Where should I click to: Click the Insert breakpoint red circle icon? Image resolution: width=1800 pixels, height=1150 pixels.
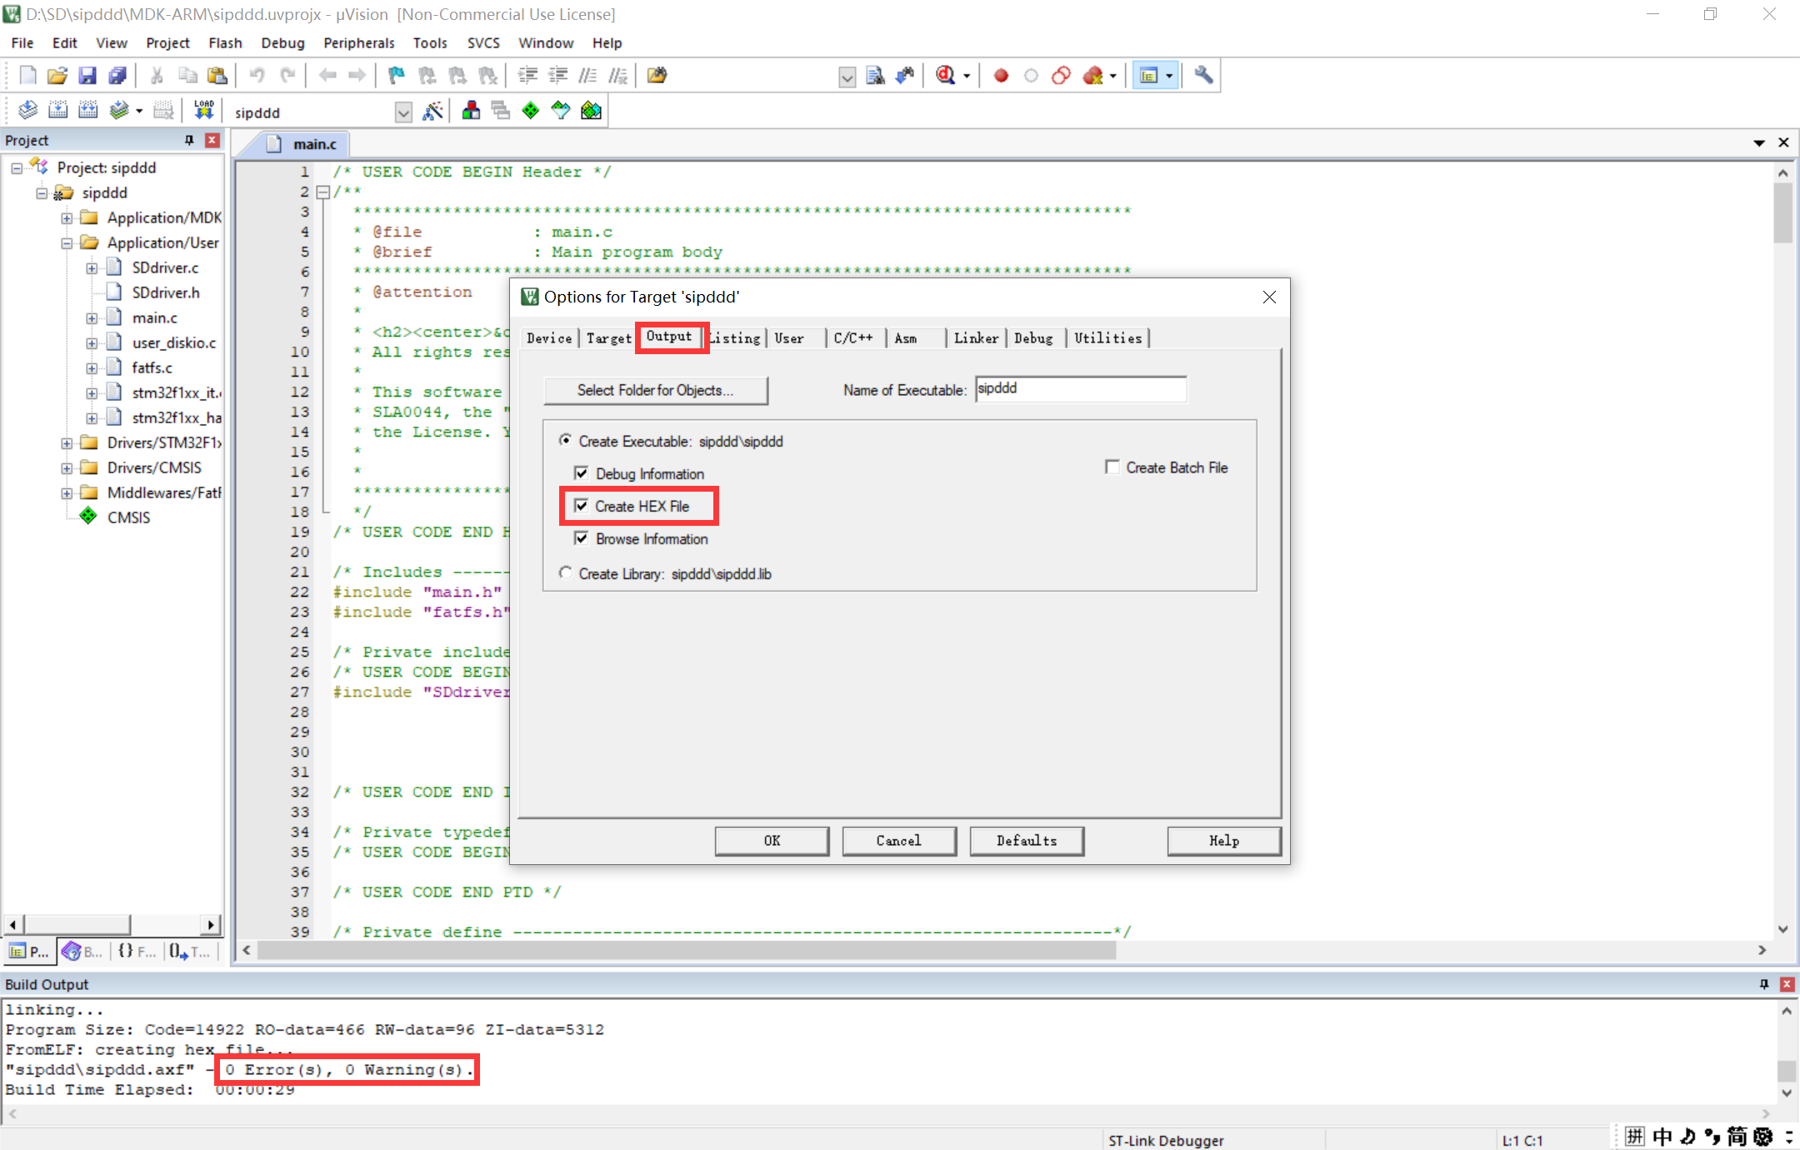1002,76
